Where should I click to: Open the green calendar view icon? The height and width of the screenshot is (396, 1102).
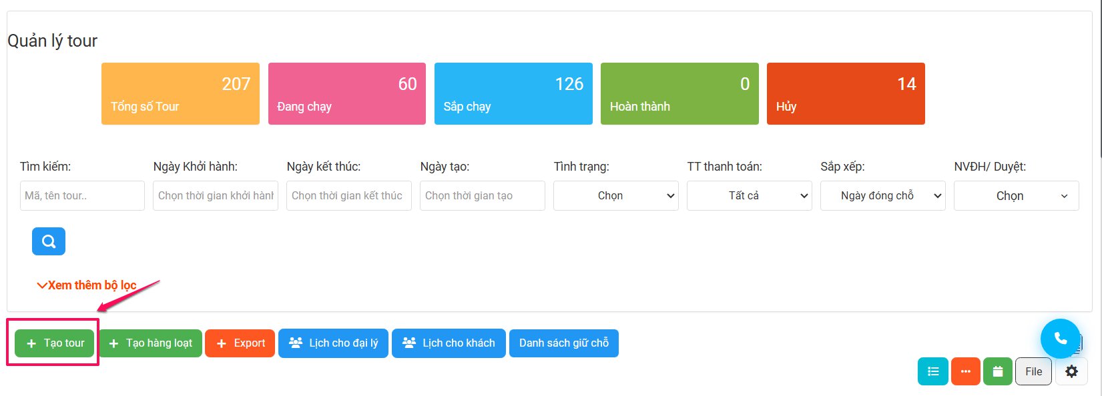(998, 371)
